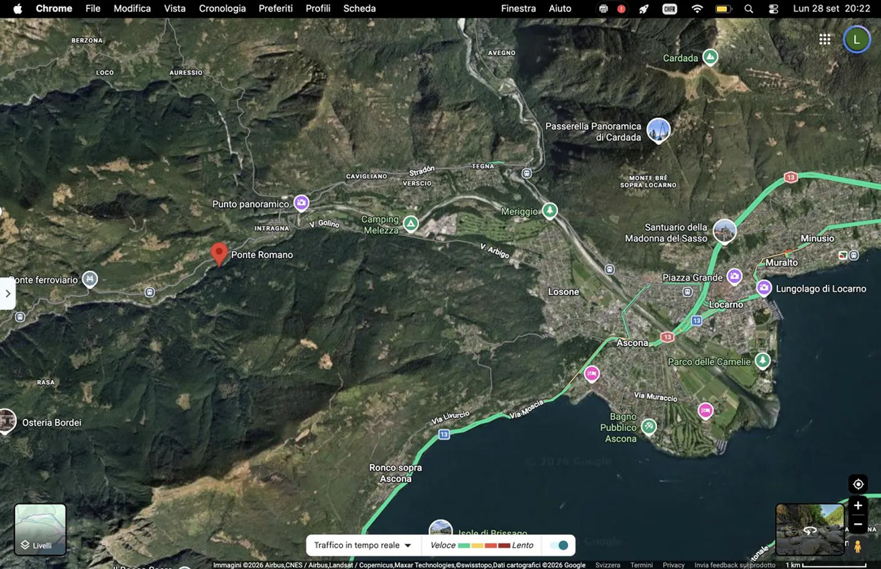Viewport: 881px width, 569px height.
Task: Open the Scheda menu
Action: click(x=359, y=9)
